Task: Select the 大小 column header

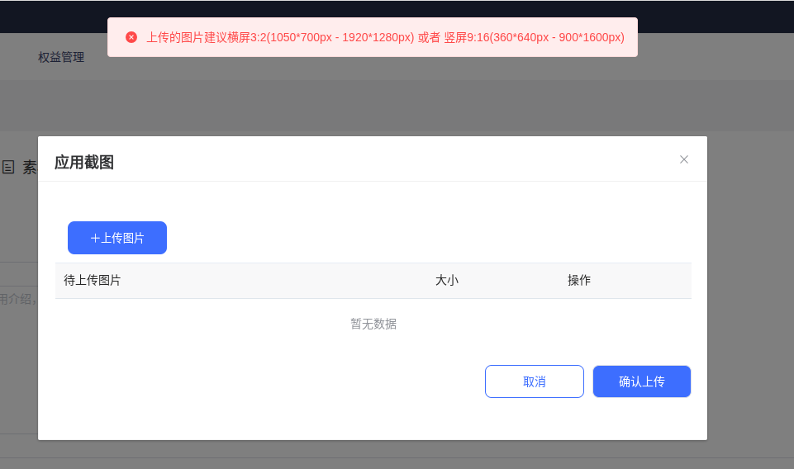Action: [x=447, y=280]
